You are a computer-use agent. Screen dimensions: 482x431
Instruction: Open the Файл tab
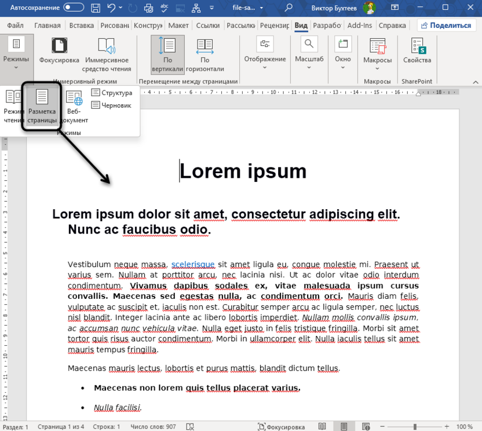15,25
